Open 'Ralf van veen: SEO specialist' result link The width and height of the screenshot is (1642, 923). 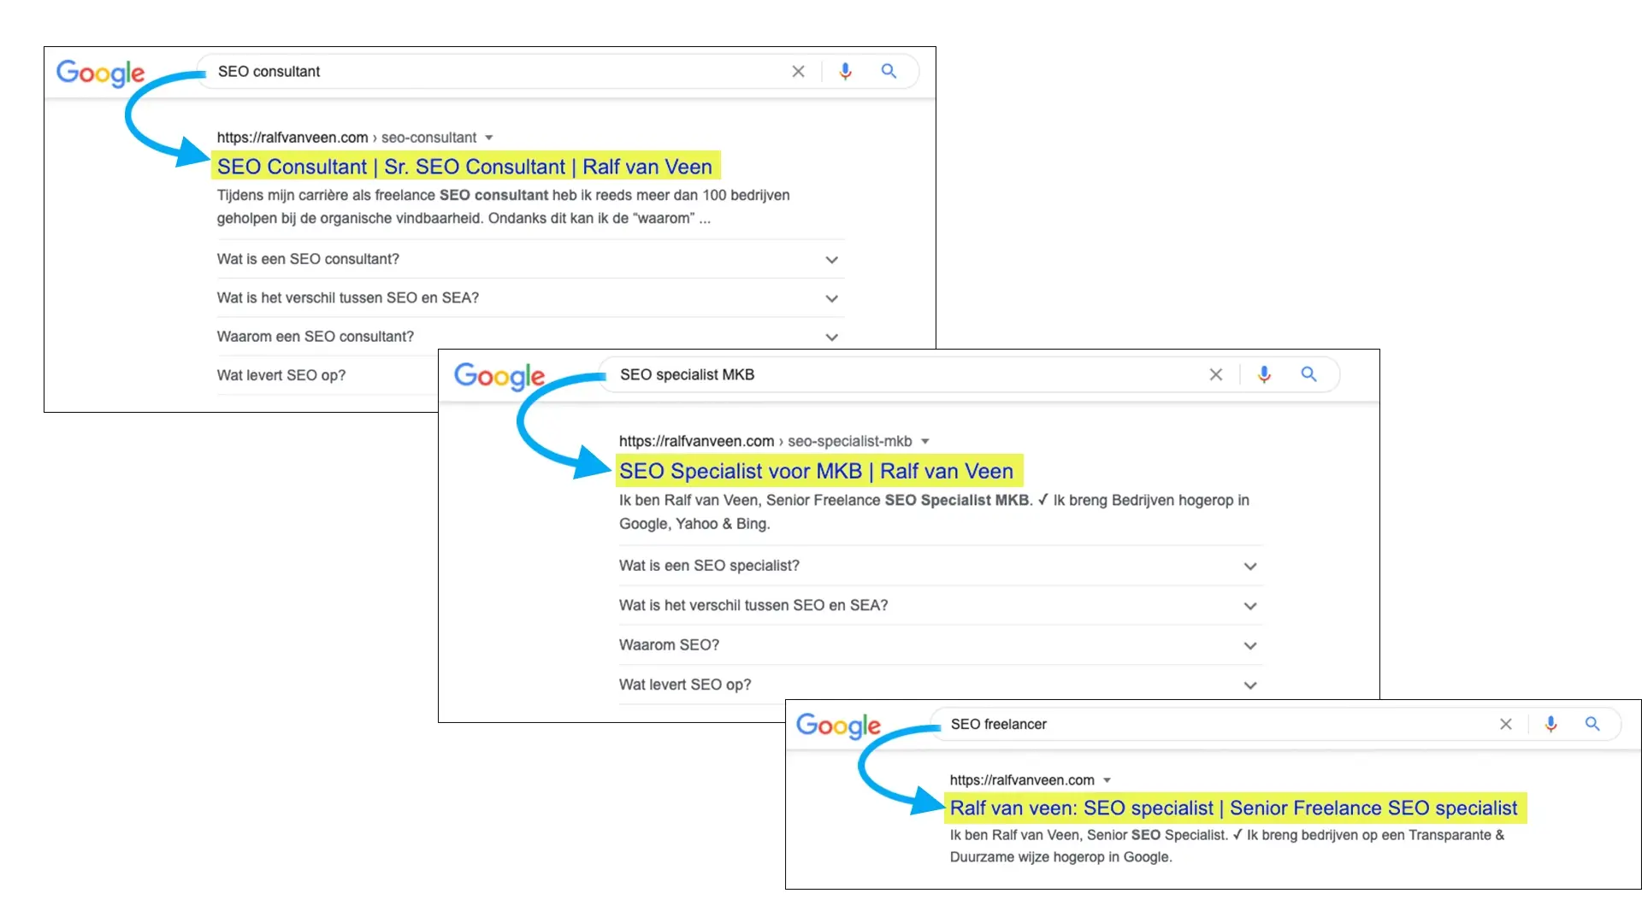[x=1233, y=808]
